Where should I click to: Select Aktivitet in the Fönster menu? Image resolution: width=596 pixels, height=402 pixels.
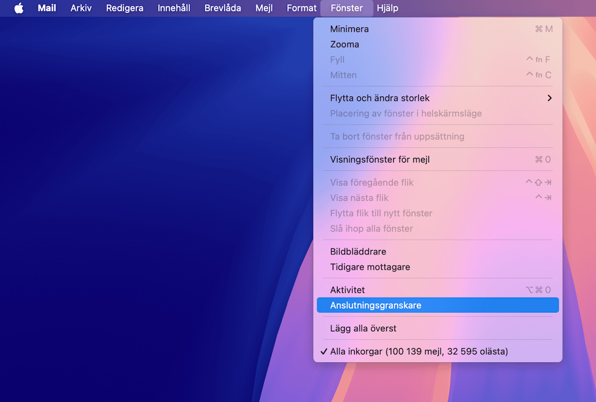click(438, 290)
